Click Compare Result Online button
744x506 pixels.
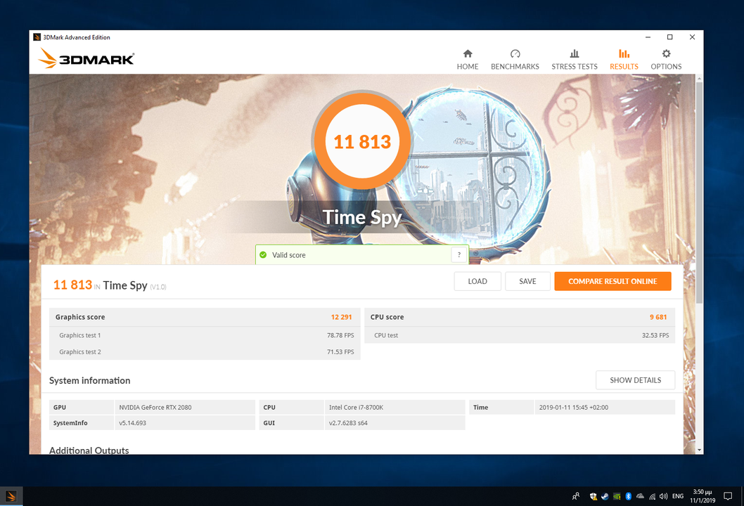[x=612, y=281]
